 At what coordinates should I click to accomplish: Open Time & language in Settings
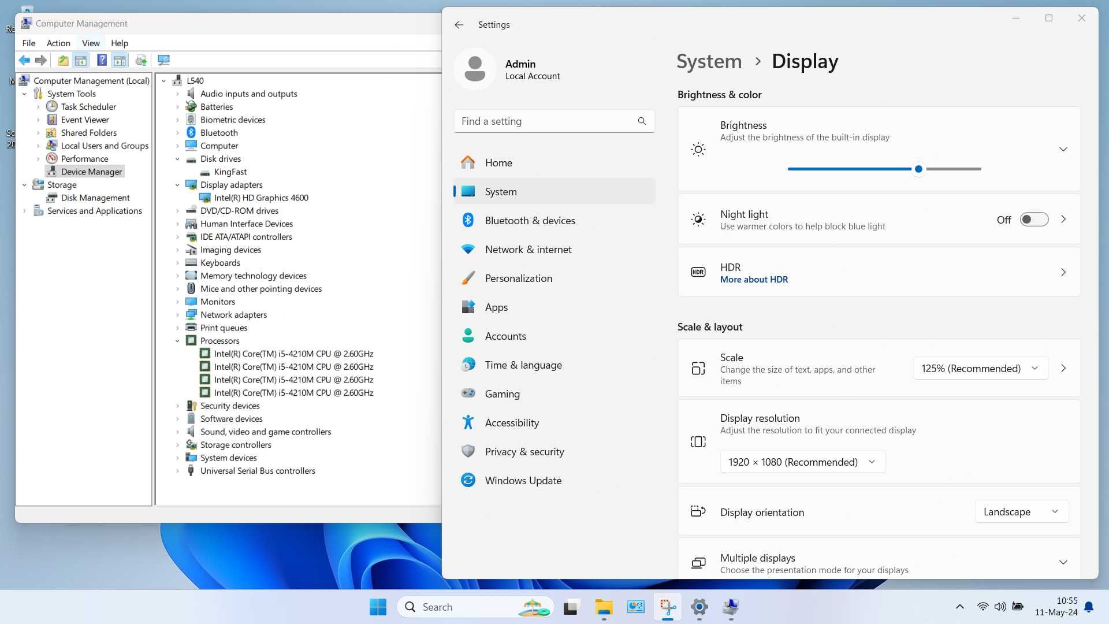[x=554, y=365]
